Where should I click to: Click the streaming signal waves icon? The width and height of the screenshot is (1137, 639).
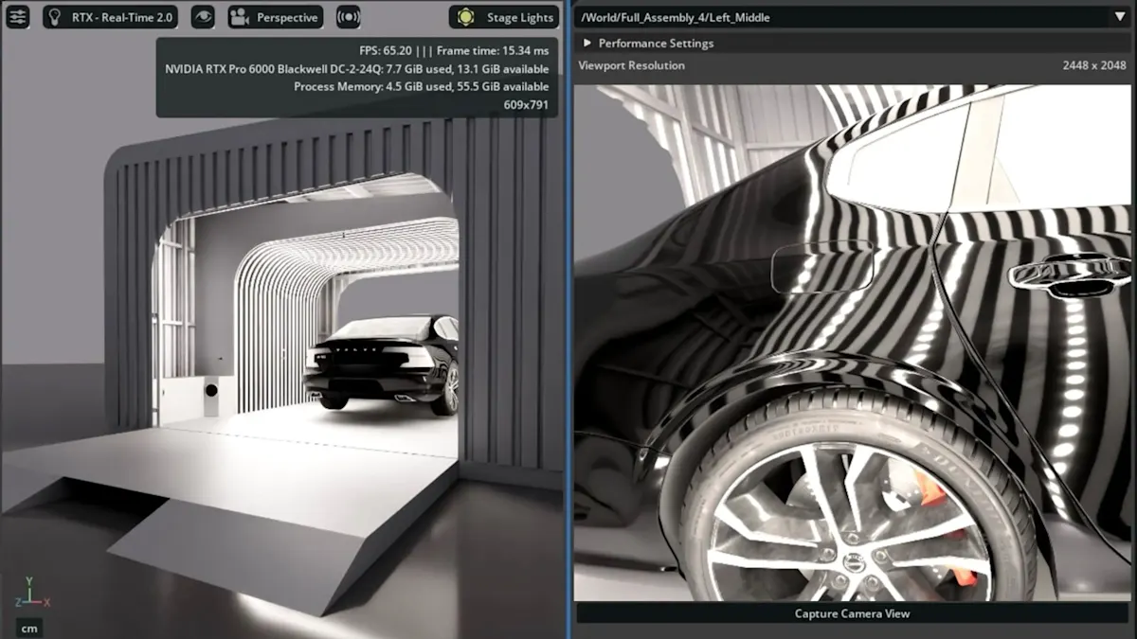[x=349, y=17]
